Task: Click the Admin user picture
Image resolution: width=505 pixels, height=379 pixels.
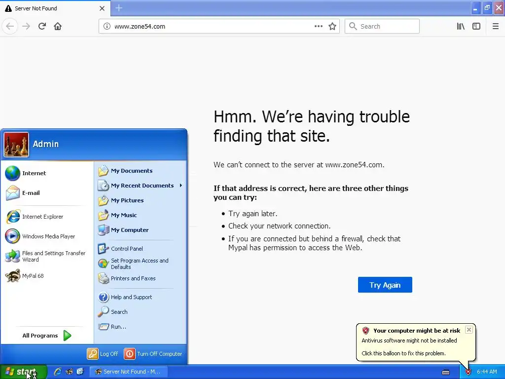Action: (16, 145)
